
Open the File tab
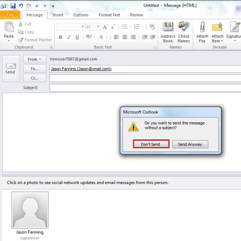tap(10, 15)
